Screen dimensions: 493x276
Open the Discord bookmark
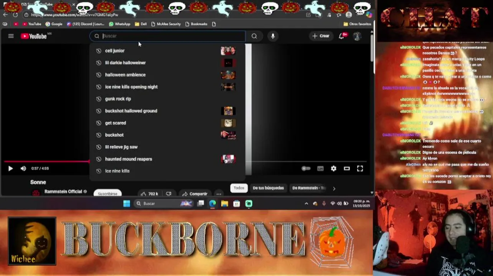click(x=85, y=24)
